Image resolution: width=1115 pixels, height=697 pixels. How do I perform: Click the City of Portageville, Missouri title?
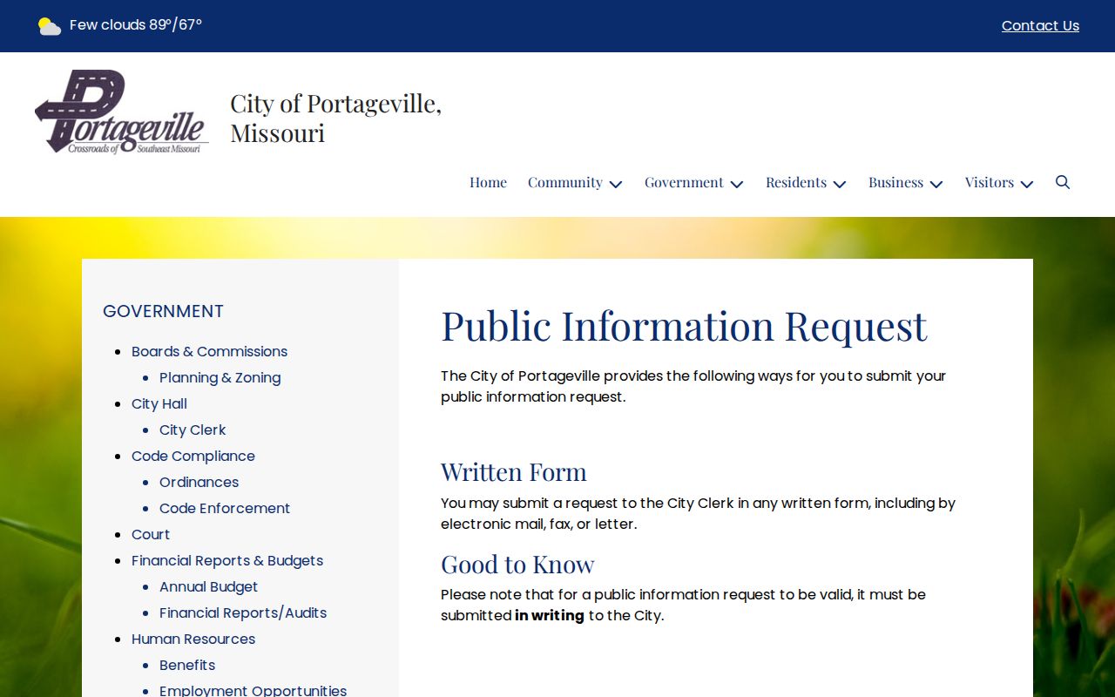[x=335, y=118]
